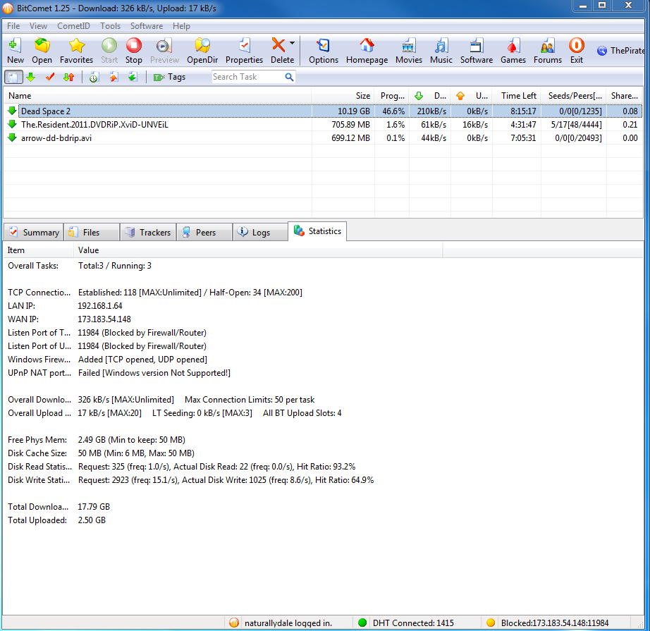Sort by Seeds/Peers column header
The image size is (650, 631).
coord(573,96)
